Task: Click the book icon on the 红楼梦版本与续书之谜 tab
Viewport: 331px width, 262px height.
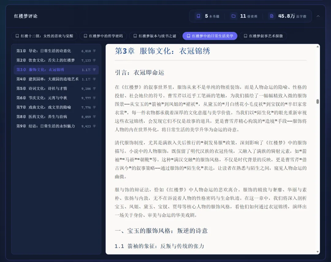Action: 135,36
